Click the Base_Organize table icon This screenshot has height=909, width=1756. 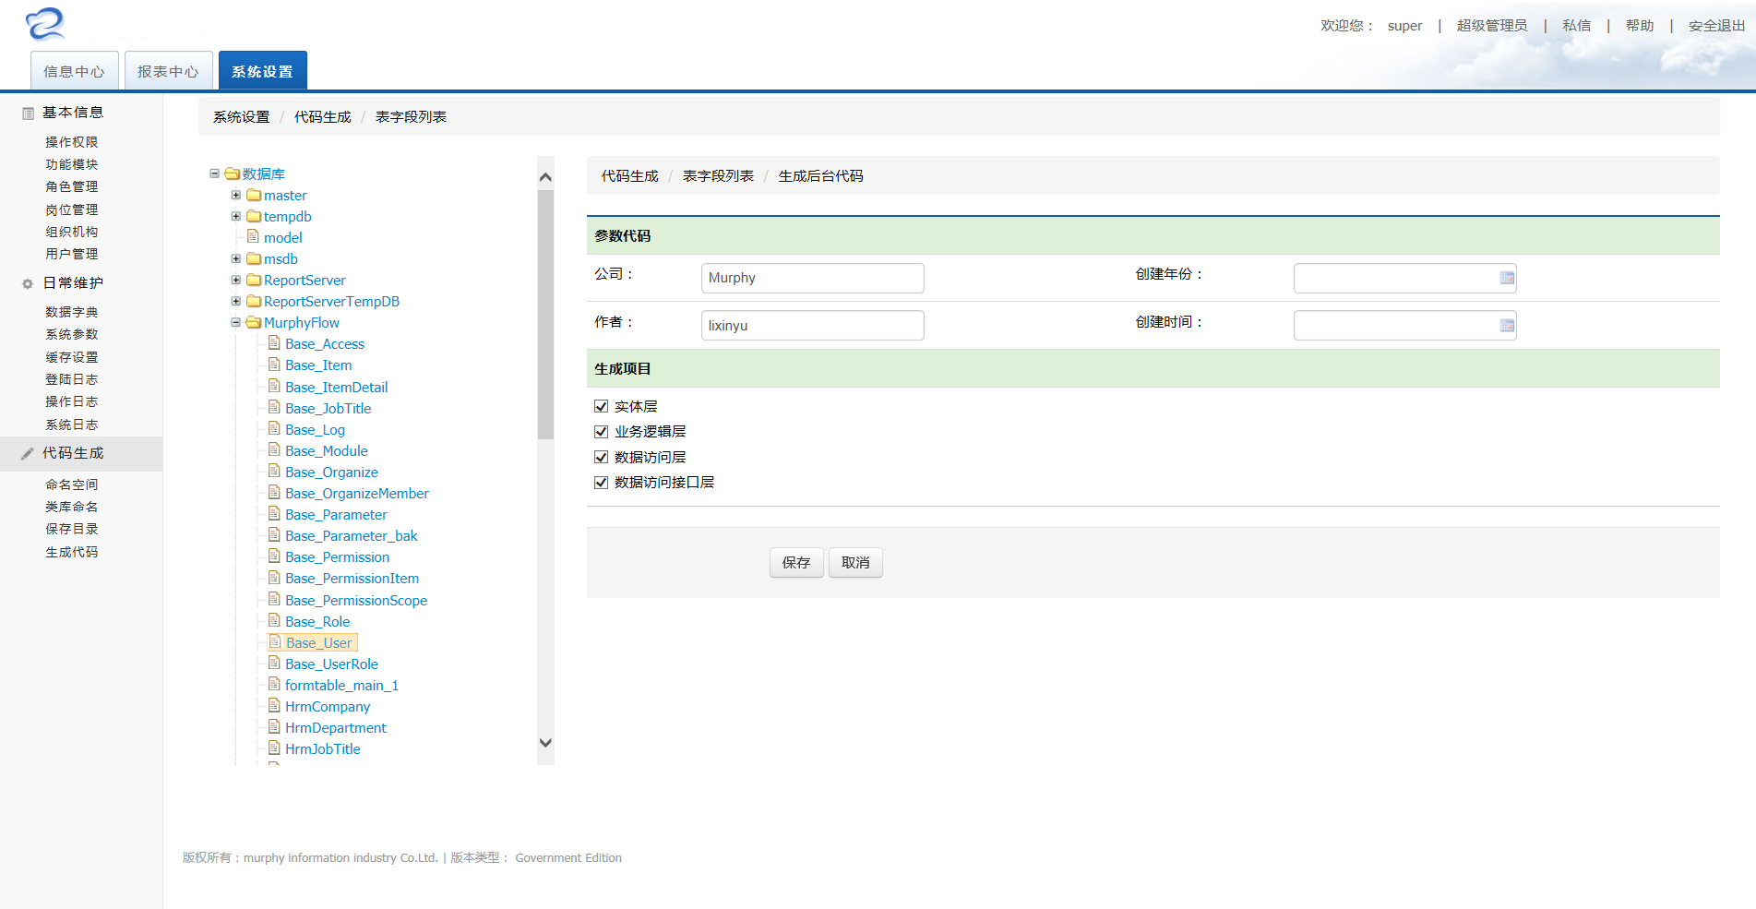click(274, 471)
